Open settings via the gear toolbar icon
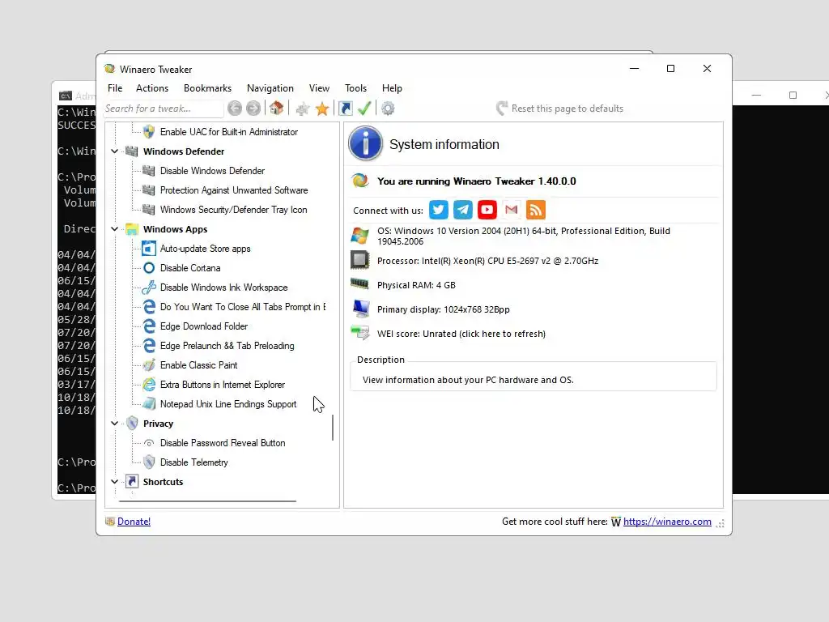Viewport: 829px width, 622px height. [388, 109]
